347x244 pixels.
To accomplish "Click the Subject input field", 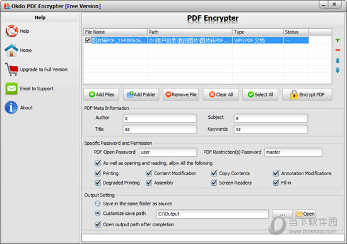I will [271, 118].
